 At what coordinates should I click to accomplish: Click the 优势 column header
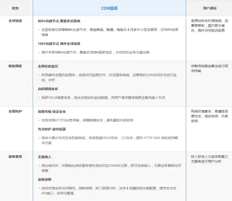coord(15,8)
